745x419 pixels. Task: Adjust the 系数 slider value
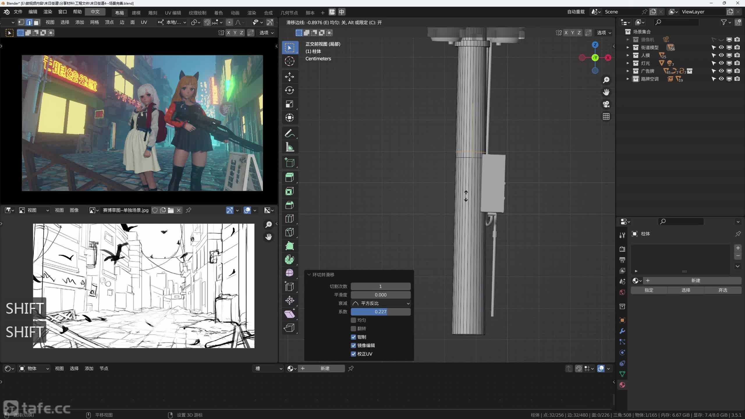pos(381,312)
